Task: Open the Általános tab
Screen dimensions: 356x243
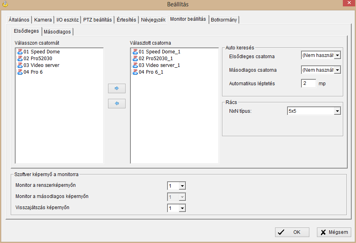Action: coord(19,20)
